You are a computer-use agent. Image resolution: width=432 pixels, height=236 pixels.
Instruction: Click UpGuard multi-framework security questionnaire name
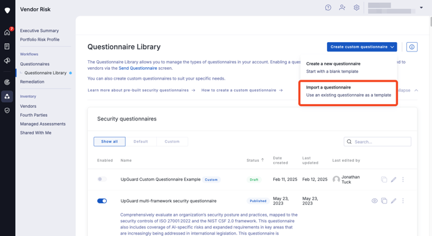coord(168,201)
